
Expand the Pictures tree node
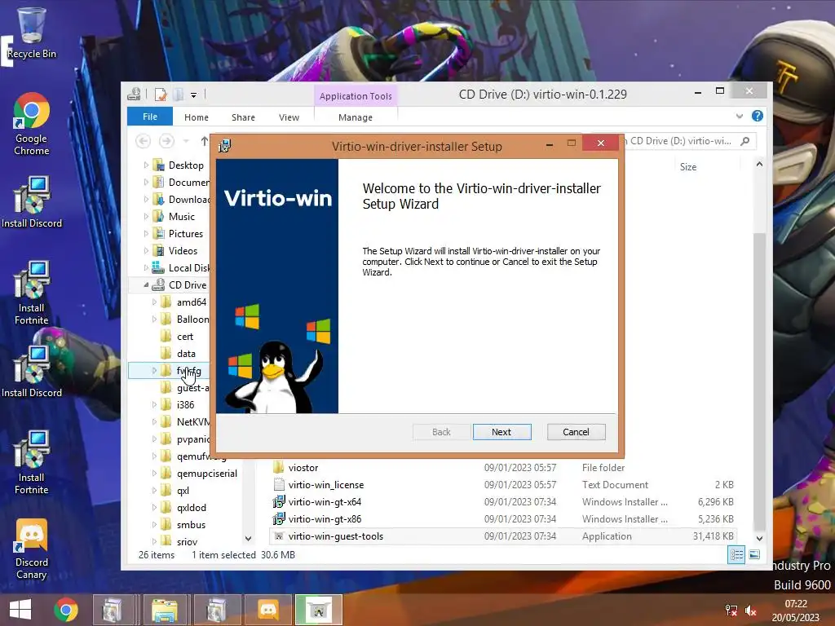tap(146, 234)
